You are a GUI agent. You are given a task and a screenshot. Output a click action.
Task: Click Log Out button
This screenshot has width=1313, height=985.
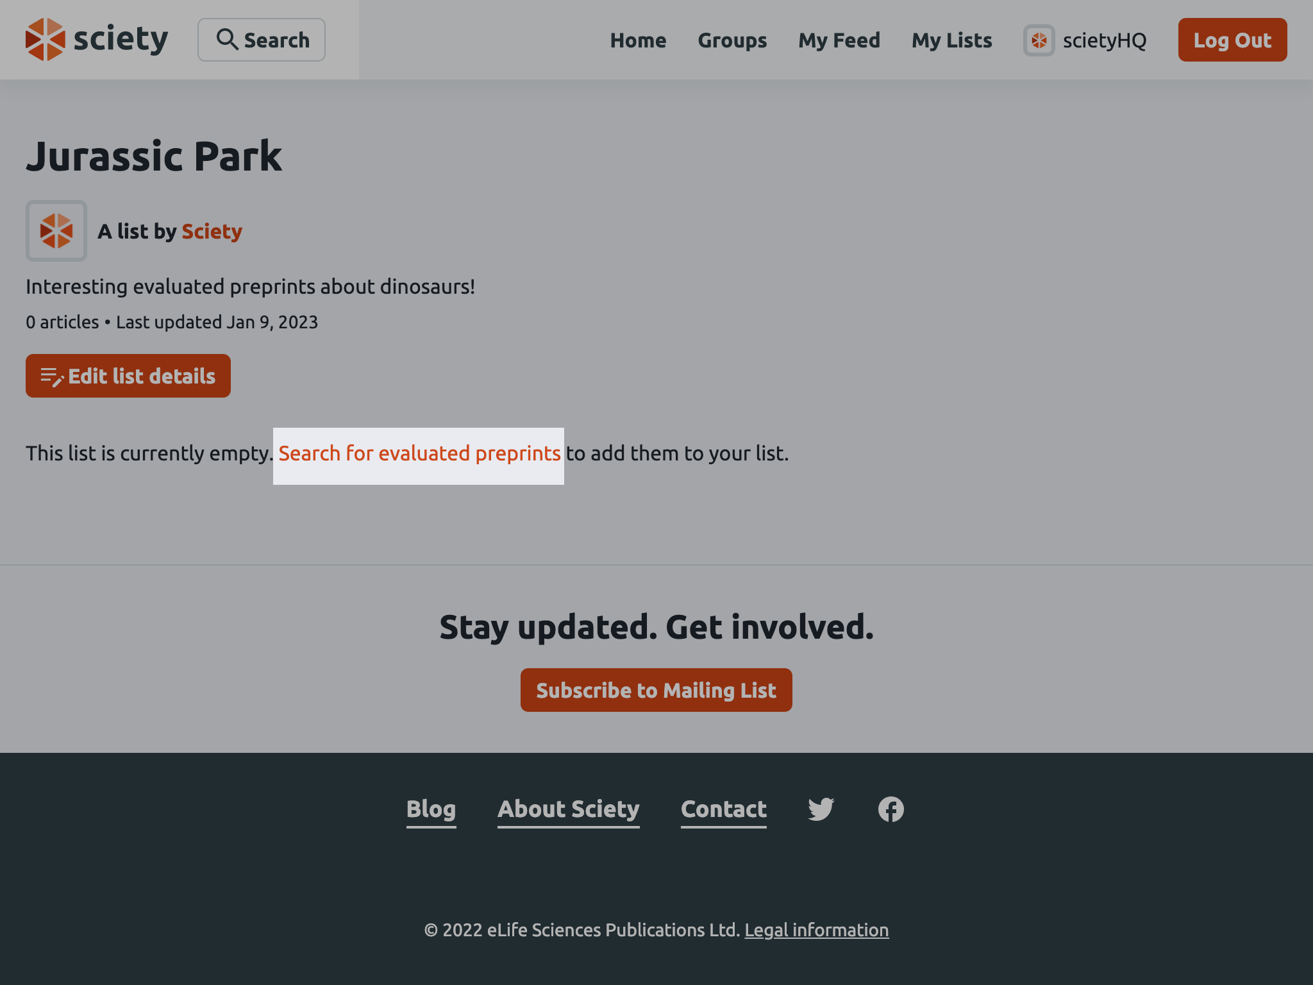1232,39
